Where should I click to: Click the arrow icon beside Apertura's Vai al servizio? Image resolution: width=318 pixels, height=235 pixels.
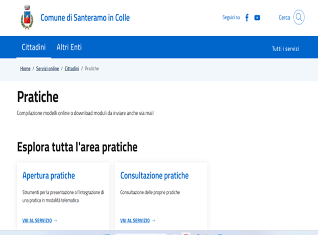(x=56, y=220)
